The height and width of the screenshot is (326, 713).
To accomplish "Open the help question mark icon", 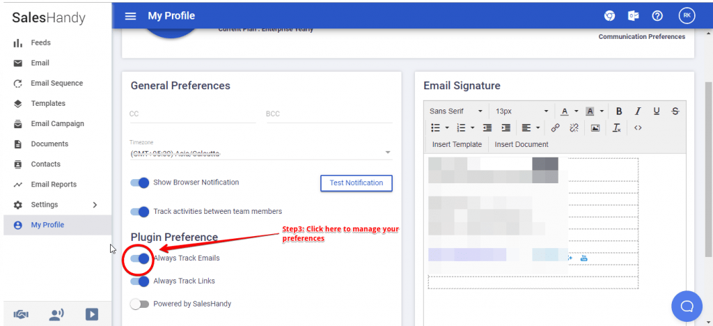I will pos(657,16).
